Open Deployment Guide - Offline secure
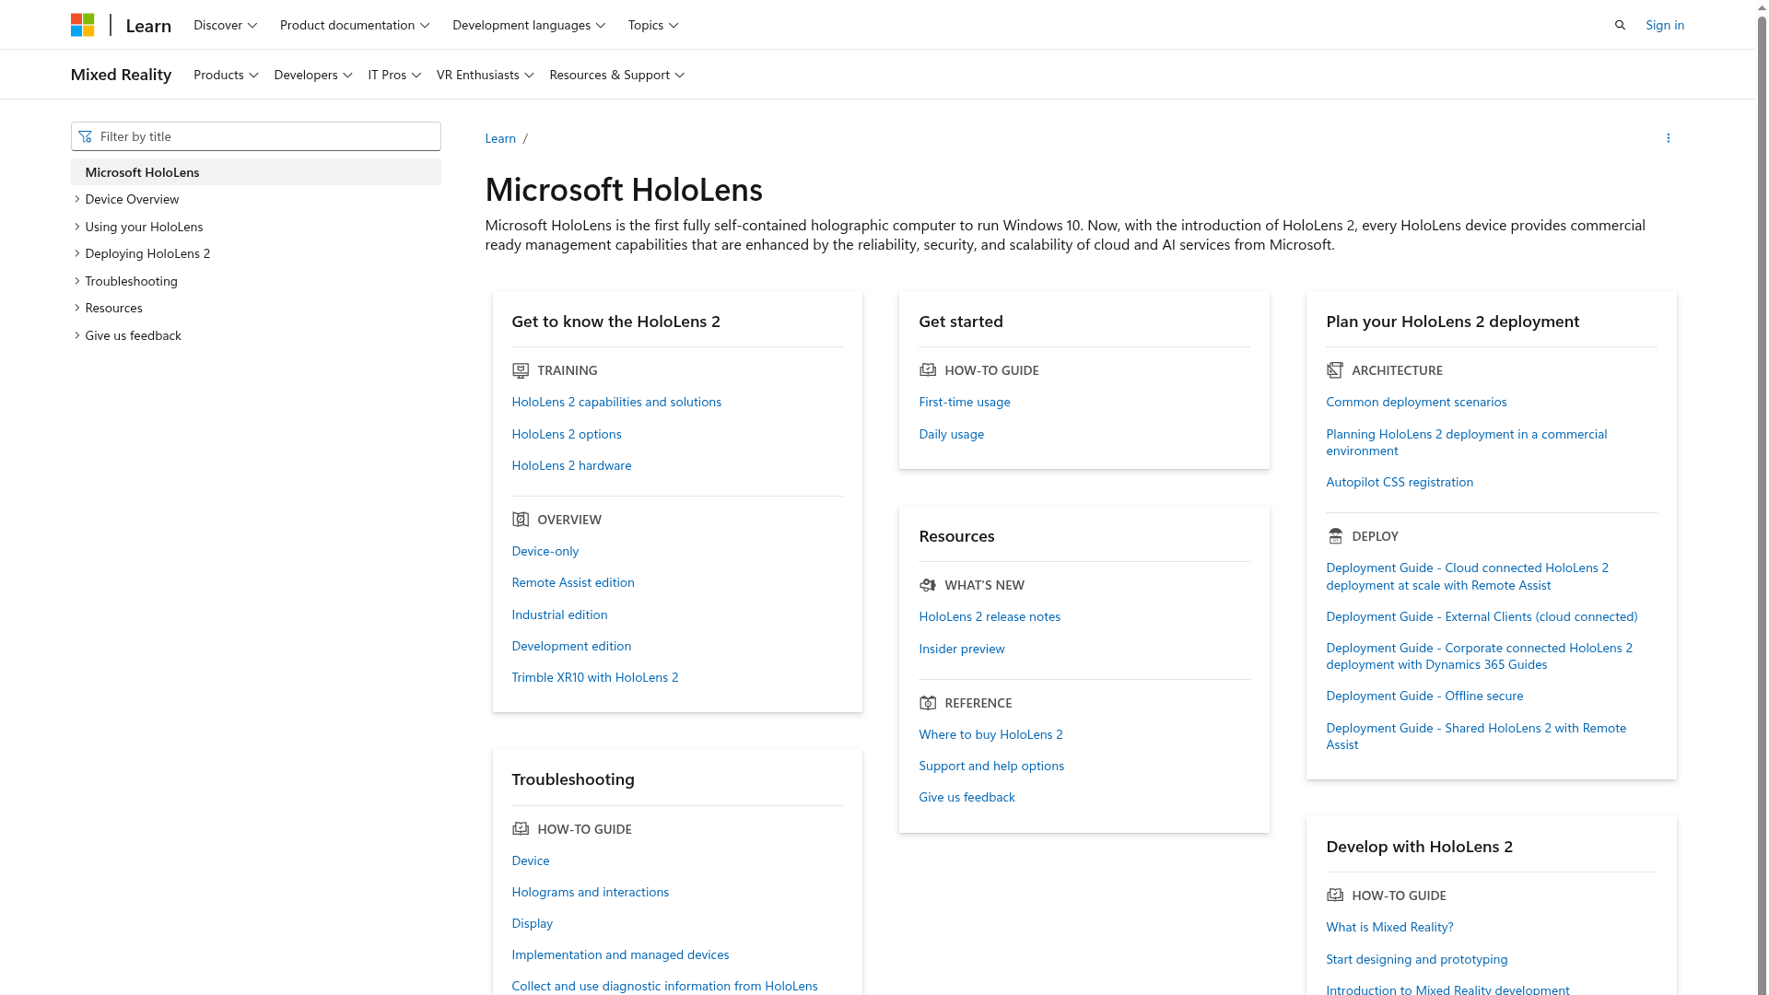The height and width of the screenshot is (995, 1769). pos(1424,696)
